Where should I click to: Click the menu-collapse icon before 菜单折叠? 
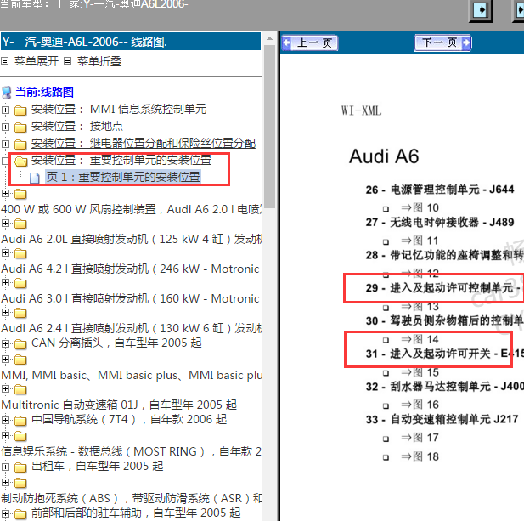tap(67, 61)
